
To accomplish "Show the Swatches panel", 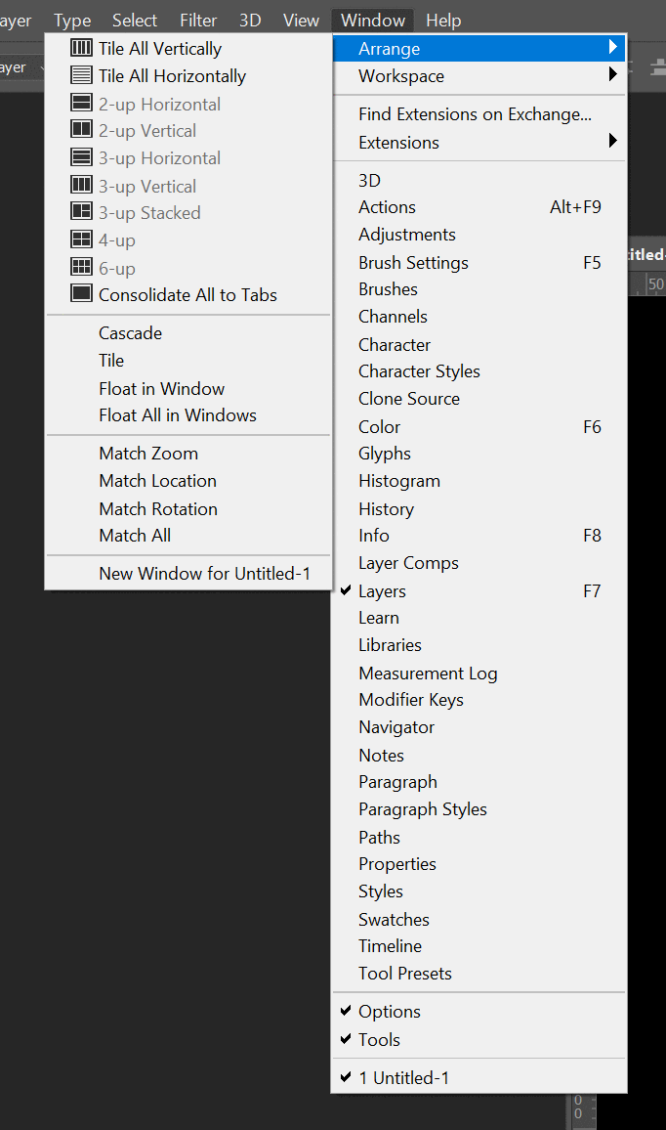I will [394, 919].
